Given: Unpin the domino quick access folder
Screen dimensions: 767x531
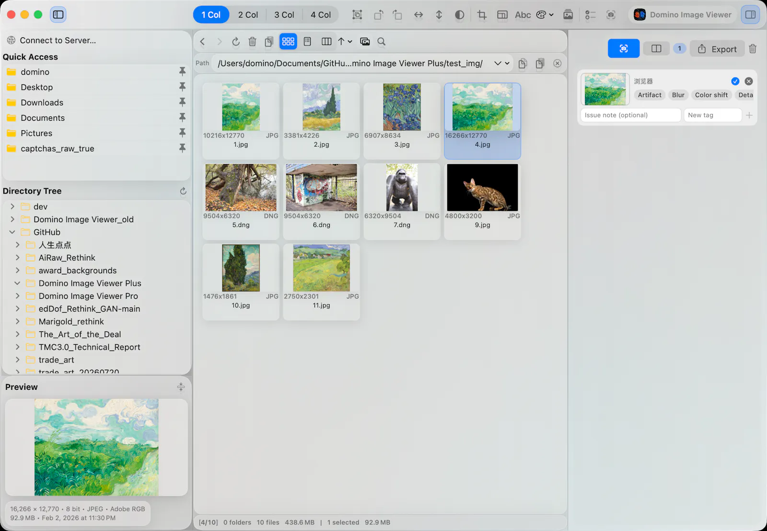Looking at the screenshot, I should (x=182, y=71).
